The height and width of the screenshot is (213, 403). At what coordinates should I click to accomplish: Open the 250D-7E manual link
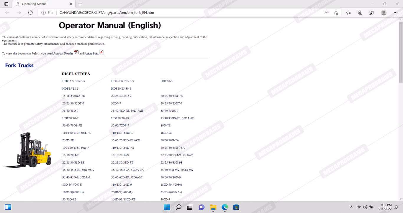(68, 140)
